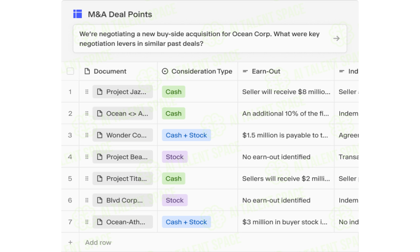Select the earn-out cell for Ocean-Ath row
Image resolution: width=420 pixels, height=252 pixels.
[286, 222]
